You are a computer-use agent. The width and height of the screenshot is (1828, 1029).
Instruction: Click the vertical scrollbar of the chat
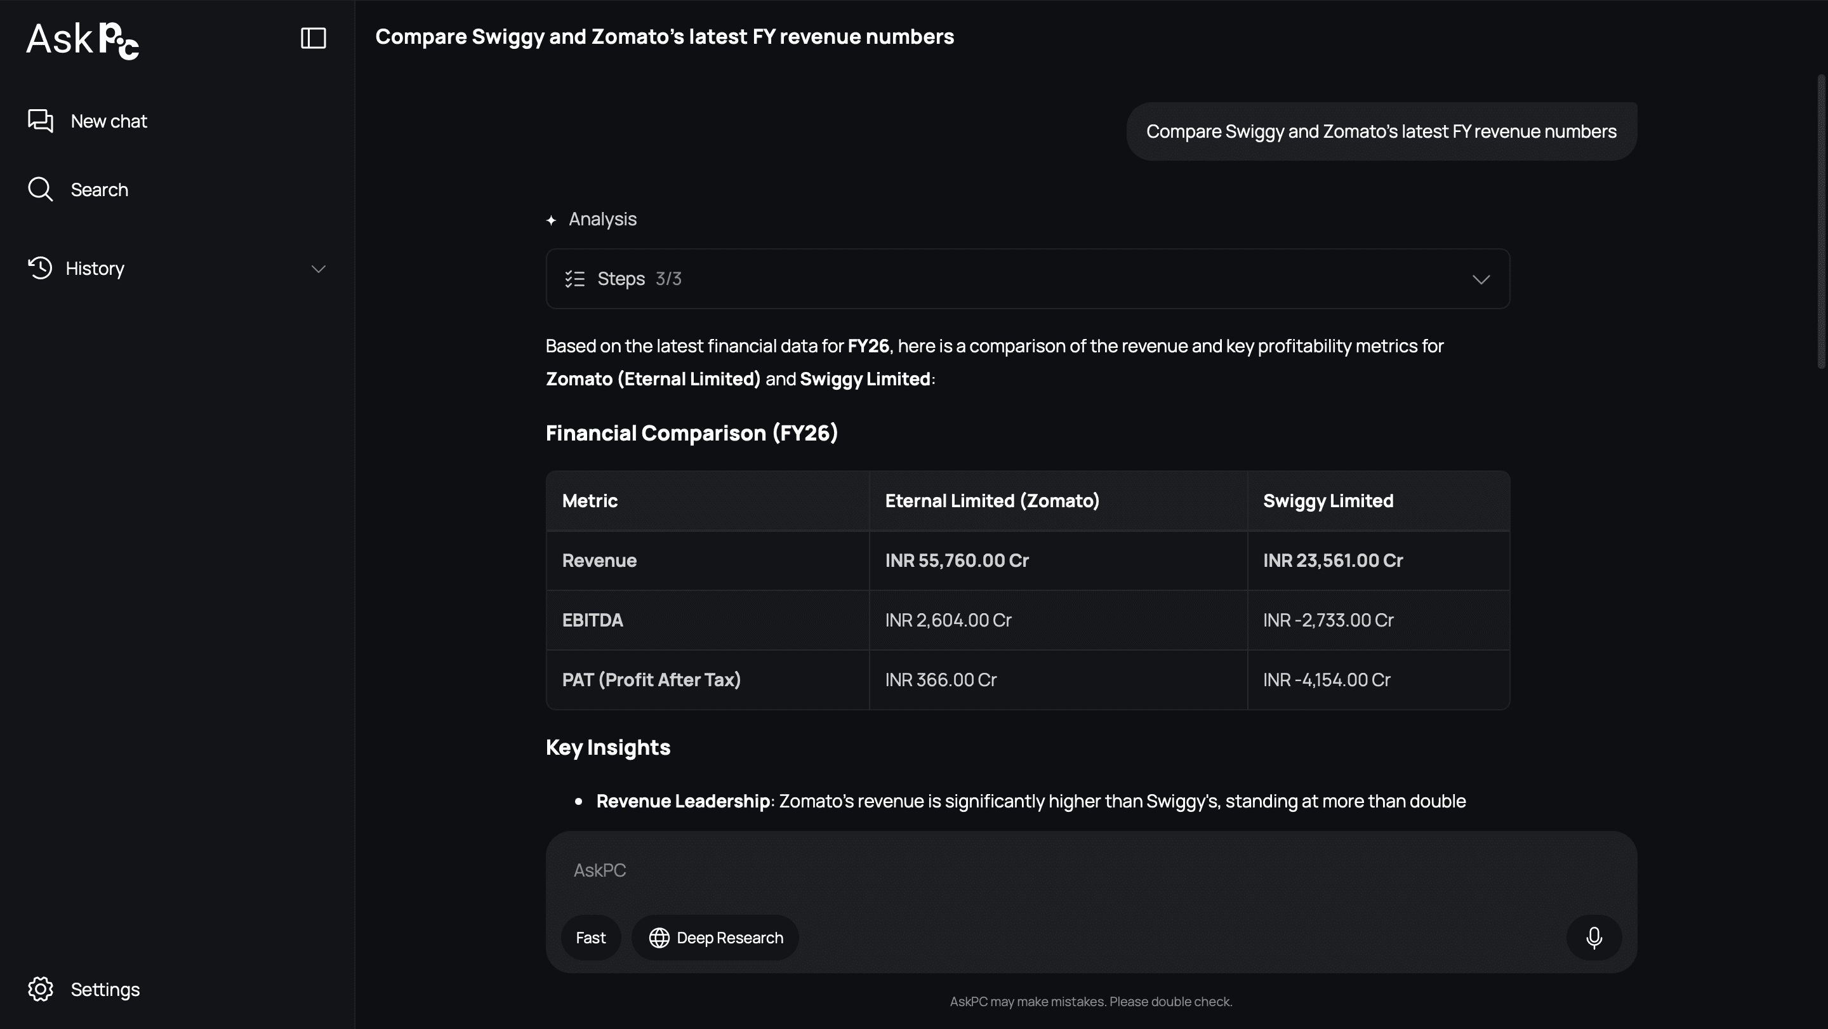pyautogui.click(x=1822, y=222)
